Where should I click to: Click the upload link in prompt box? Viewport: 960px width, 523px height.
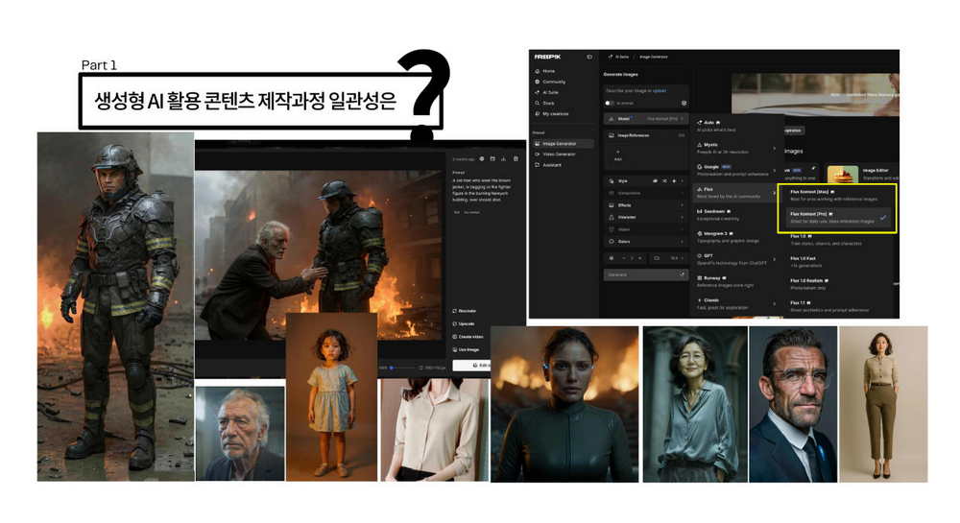(x=660, y=90)
